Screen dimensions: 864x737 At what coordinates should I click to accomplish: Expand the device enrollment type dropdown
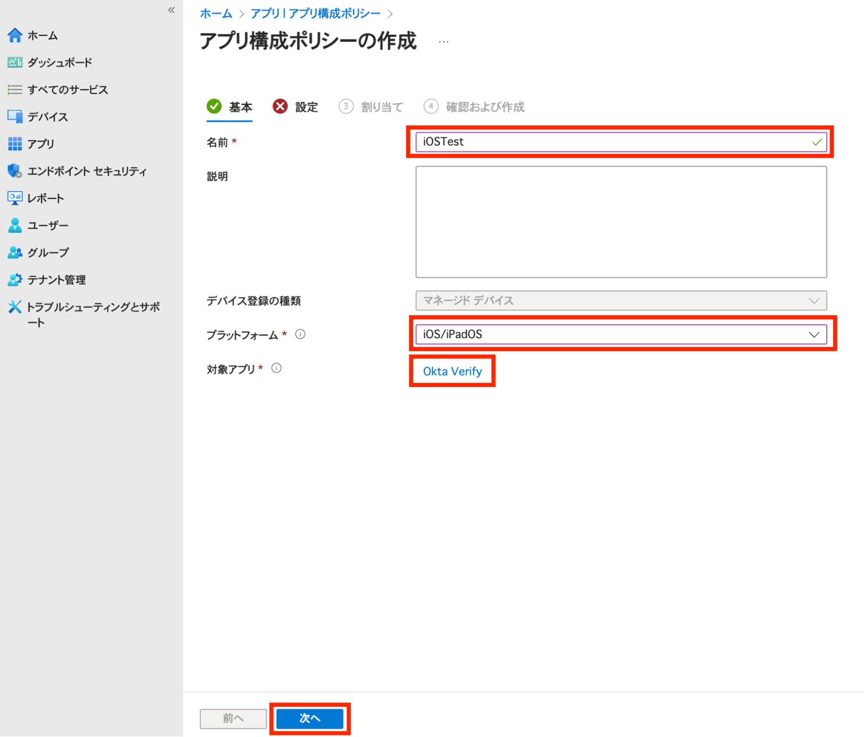coord(621,301)
